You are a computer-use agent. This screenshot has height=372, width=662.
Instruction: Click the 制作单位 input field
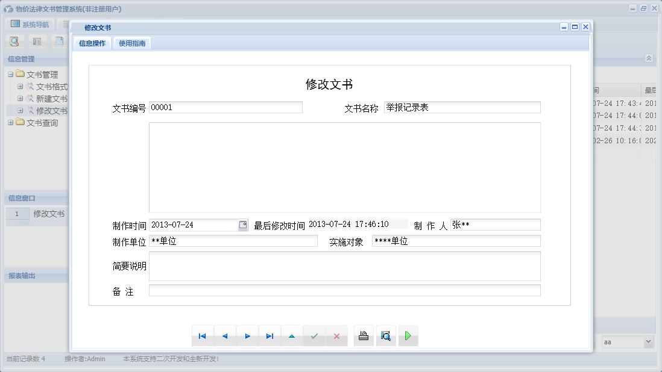click(x=233, y=241)
